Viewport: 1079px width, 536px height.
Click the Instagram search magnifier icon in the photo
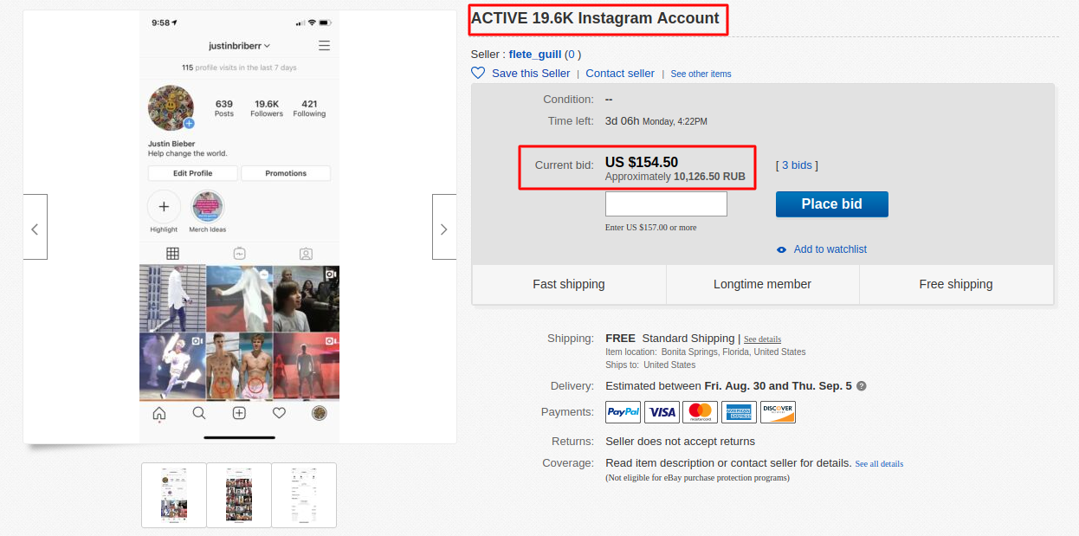tap(199, 413)
